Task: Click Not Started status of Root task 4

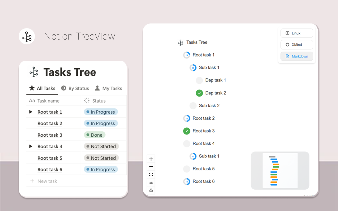Action: 101,146
